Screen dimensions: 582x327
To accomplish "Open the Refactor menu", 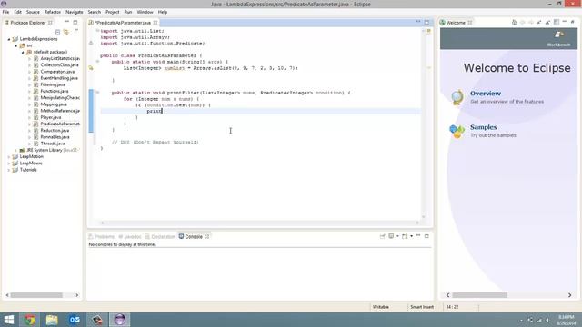I will pos(53,12).
